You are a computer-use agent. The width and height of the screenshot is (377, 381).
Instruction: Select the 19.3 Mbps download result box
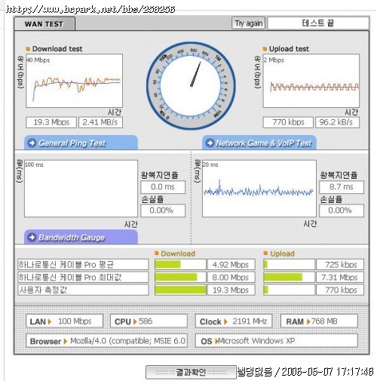click(51, 122)
